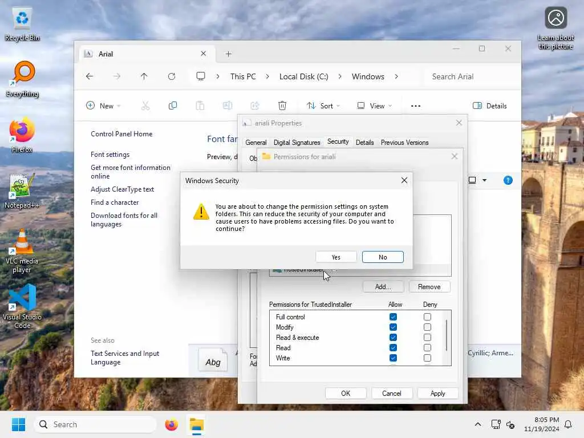Refresh the Explorer window

tap(171, 76)
